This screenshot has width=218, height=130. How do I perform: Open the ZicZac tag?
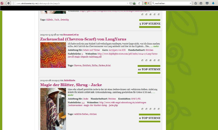pyautogui.click(x=95, y=65)
